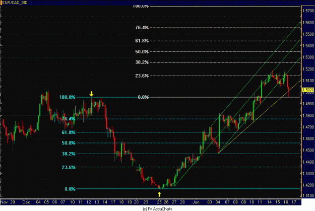Click date 03 on the time axis

[x=210, y=202]
